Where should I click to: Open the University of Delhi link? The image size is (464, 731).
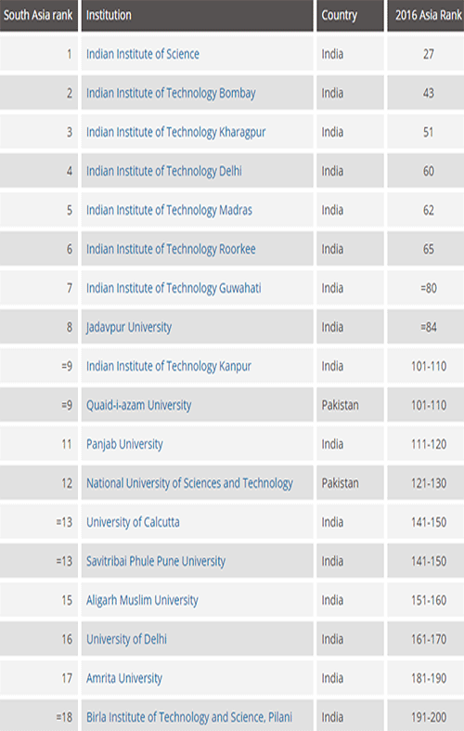click(126, 639)
